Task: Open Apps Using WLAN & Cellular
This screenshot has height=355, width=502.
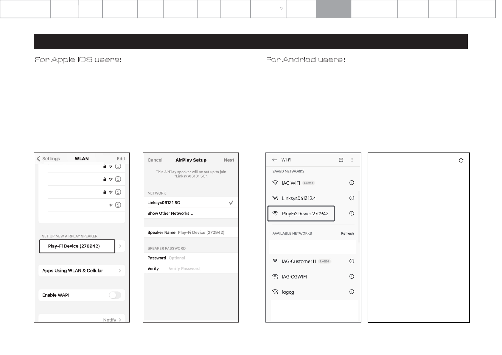Action: (82, 271)
